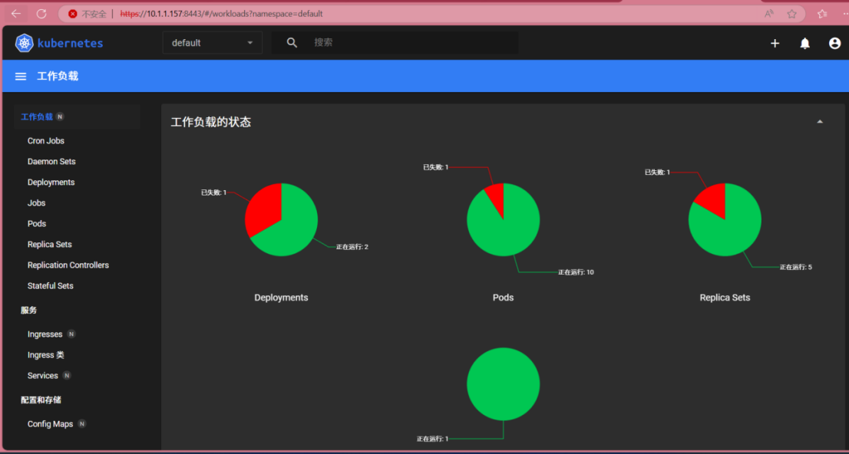Open Cron Jobs in sidebar
The height and width of the screenshot is (454, 849).
pyautogui.click(x=46, y=140)
